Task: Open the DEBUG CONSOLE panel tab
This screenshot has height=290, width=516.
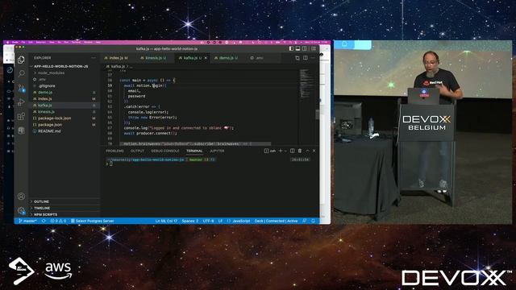Action: 165,151
